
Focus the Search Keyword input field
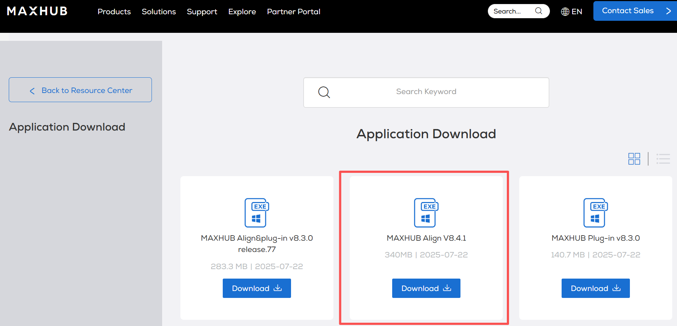[426, 92]
